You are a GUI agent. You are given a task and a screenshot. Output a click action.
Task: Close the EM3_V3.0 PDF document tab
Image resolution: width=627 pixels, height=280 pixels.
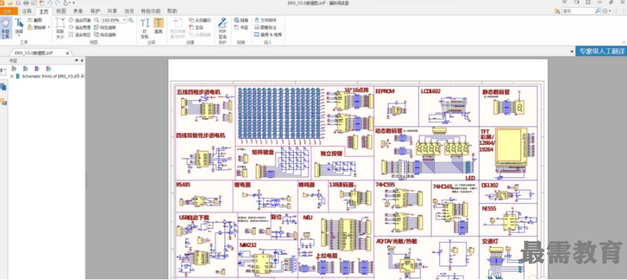click(x=67, y=53)
